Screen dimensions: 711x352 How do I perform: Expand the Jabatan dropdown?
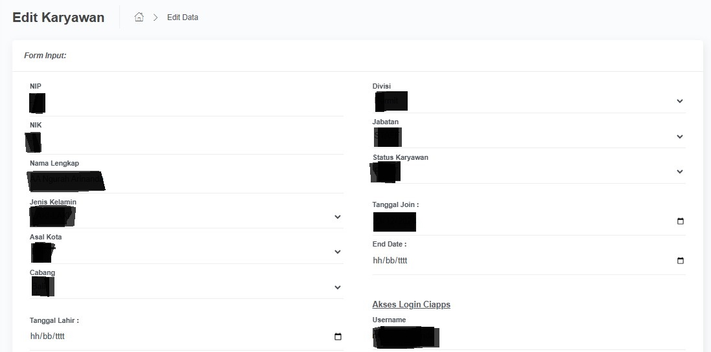pos(680,137)
